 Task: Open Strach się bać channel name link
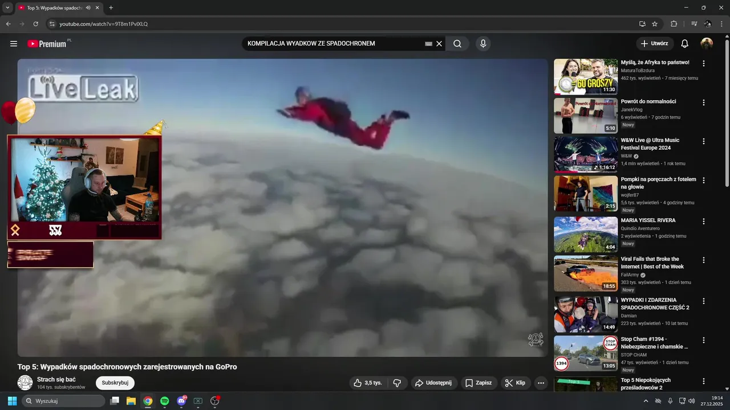pyautogui.click(x=56, y=379)
